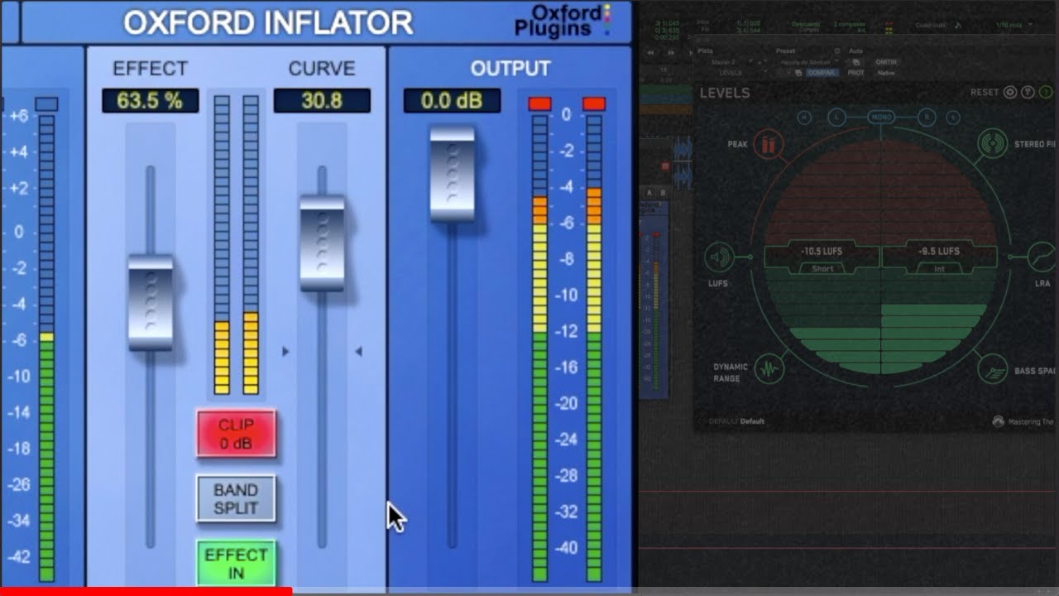
Task: Click the OXFORD INFLATOR title
Action: 268,22
